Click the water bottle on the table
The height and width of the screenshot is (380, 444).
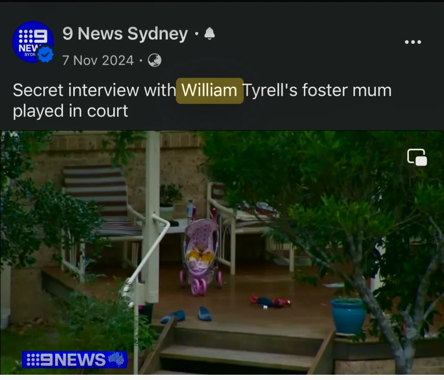coord(190,208)
